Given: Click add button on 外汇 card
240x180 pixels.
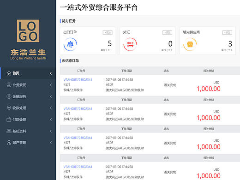Looking at the screenshot, I should (168, 32).
